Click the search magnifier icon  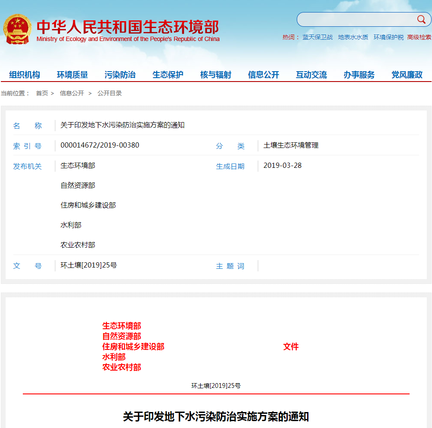click(x=421, y=19)
